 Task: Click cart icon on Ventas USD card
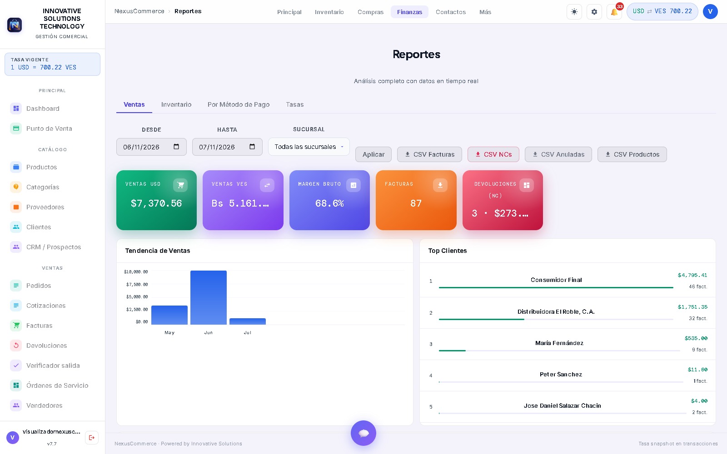pyautogui.click(x=180, y=185)
